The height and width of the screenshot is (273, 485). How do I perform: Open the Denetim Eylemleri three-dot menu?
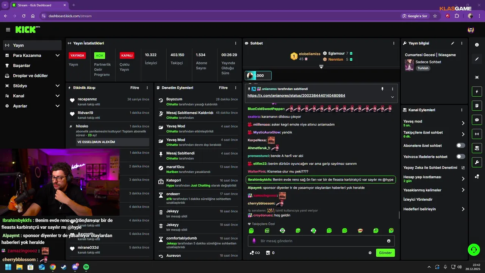(x=236, y=88)
